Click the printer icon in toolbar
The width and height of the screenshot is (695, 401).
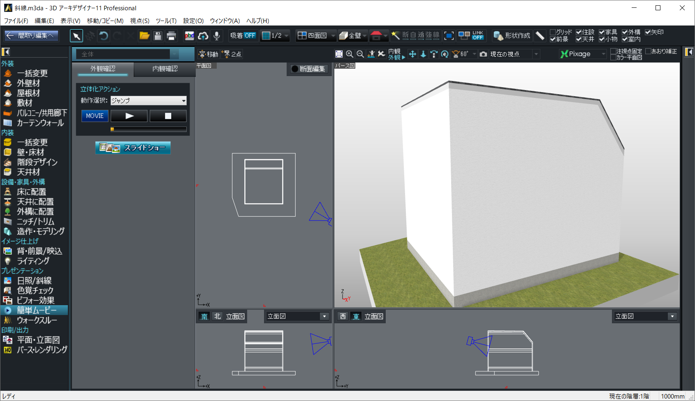pos(171,36)
